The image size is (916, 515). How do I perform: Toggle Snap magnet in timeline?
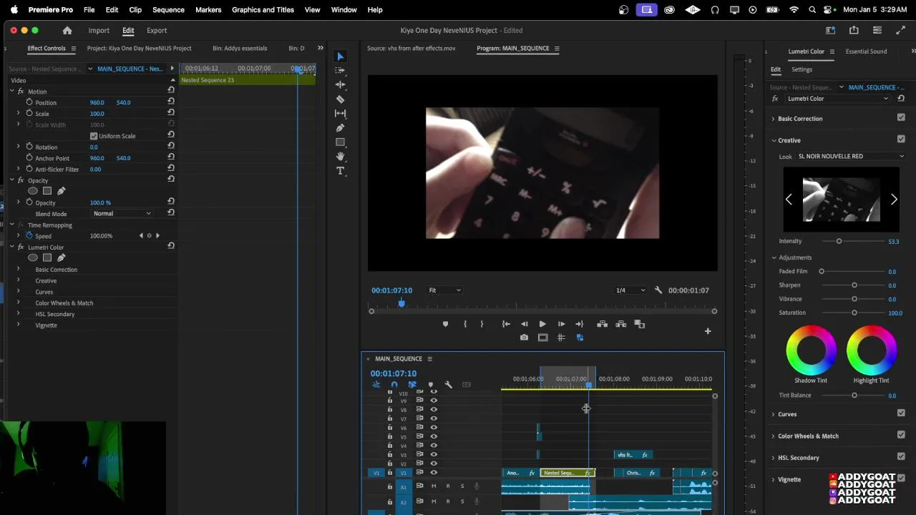coord(394,385)
